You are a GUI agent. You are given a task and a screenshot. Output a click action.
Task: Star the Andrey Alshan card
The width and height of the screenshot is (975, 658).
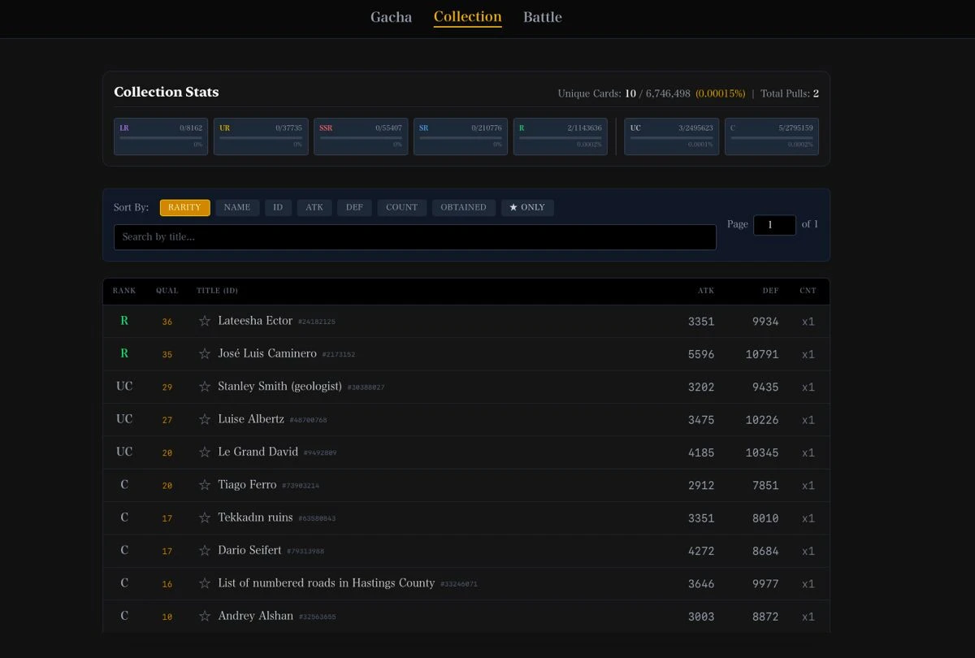click(205, 617)
